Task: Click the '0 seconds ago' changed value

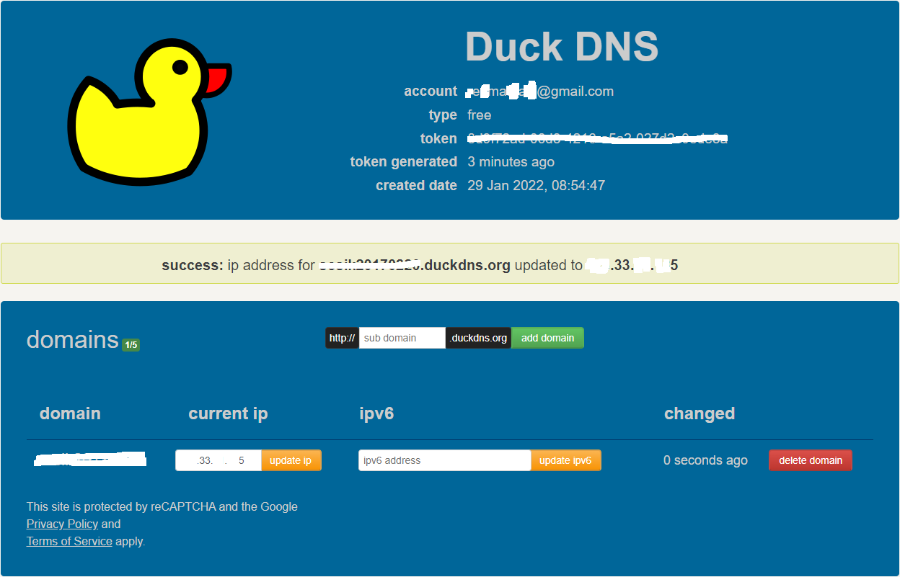Action: click(x=705, y=460)
